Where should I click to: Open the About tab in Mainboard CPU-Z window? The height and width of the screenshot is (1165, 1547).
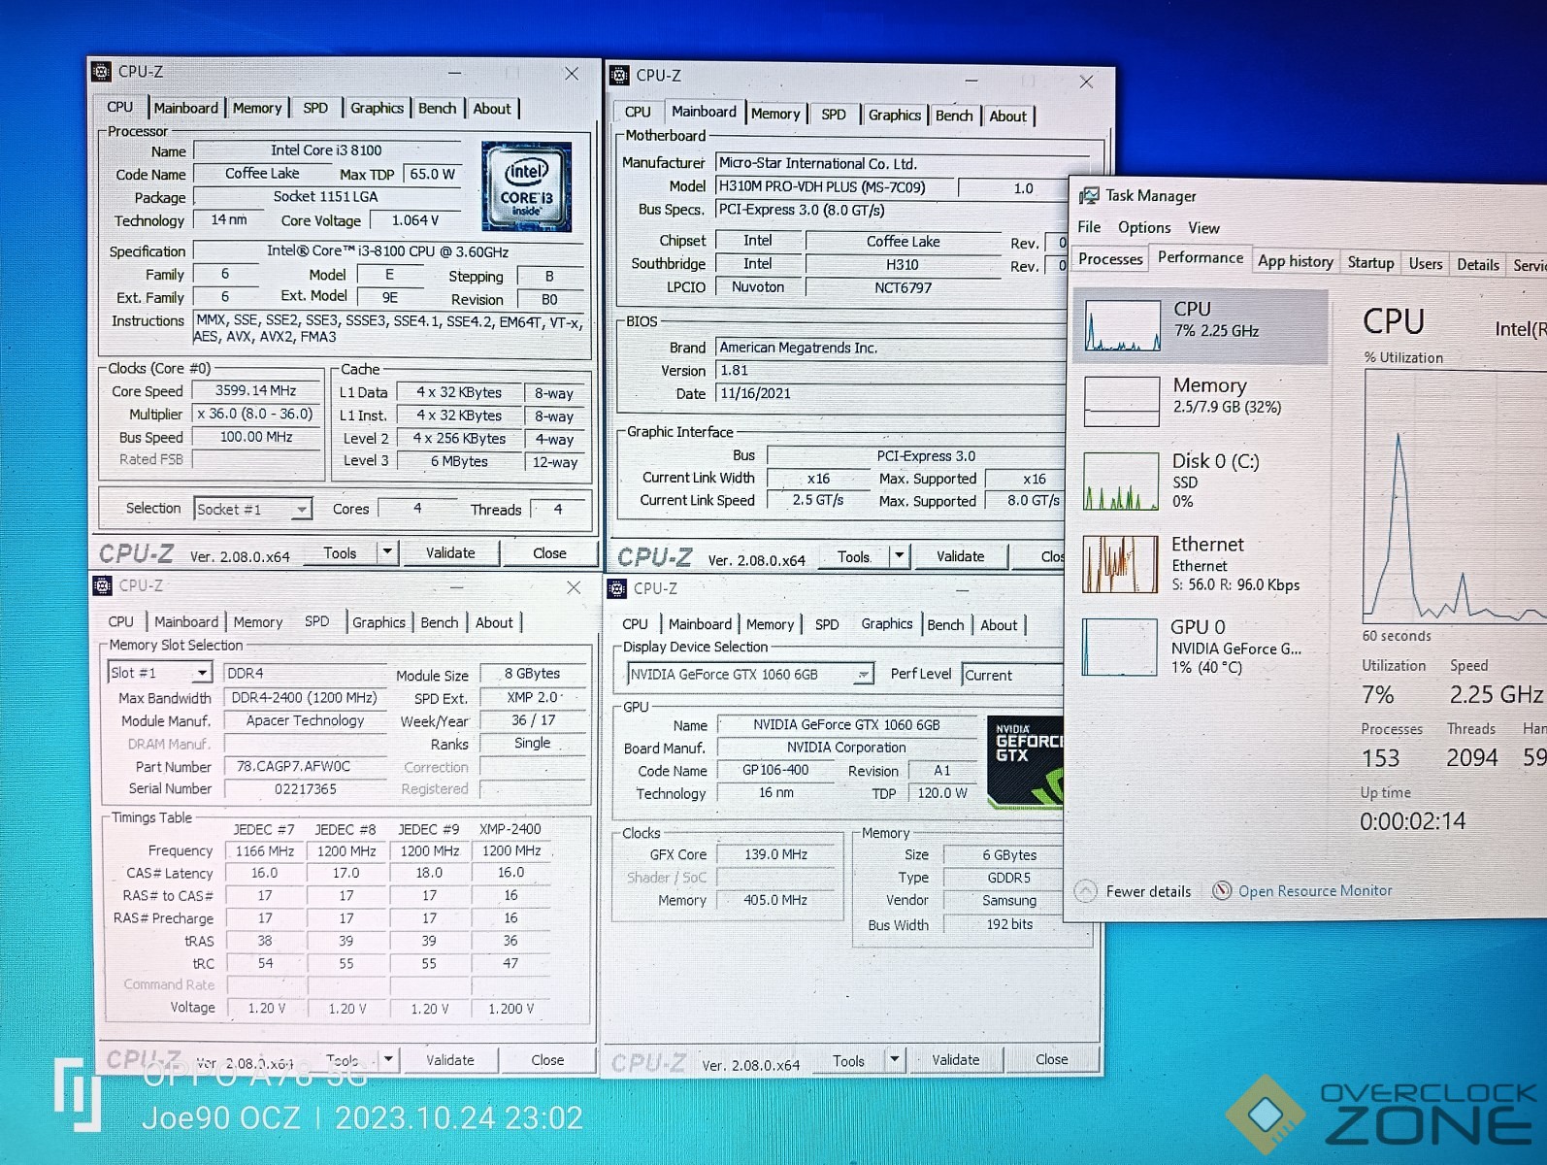click(x=1007, y=116)
